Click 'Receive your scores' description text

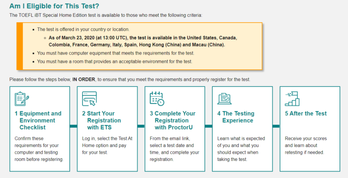pyautogui.click(x=304, y=145)
